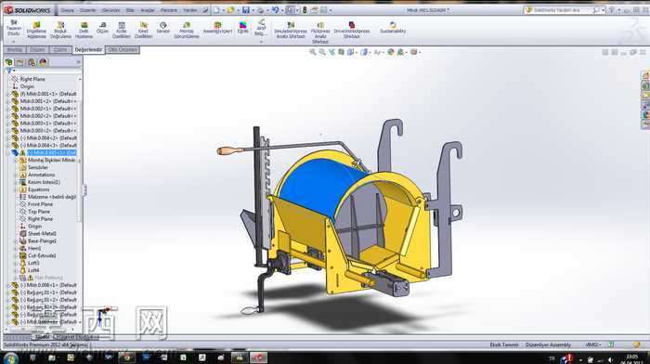The image size is (650, 364).
Task: Click the Print icon in top toolbar
Action: coord(260,10)
